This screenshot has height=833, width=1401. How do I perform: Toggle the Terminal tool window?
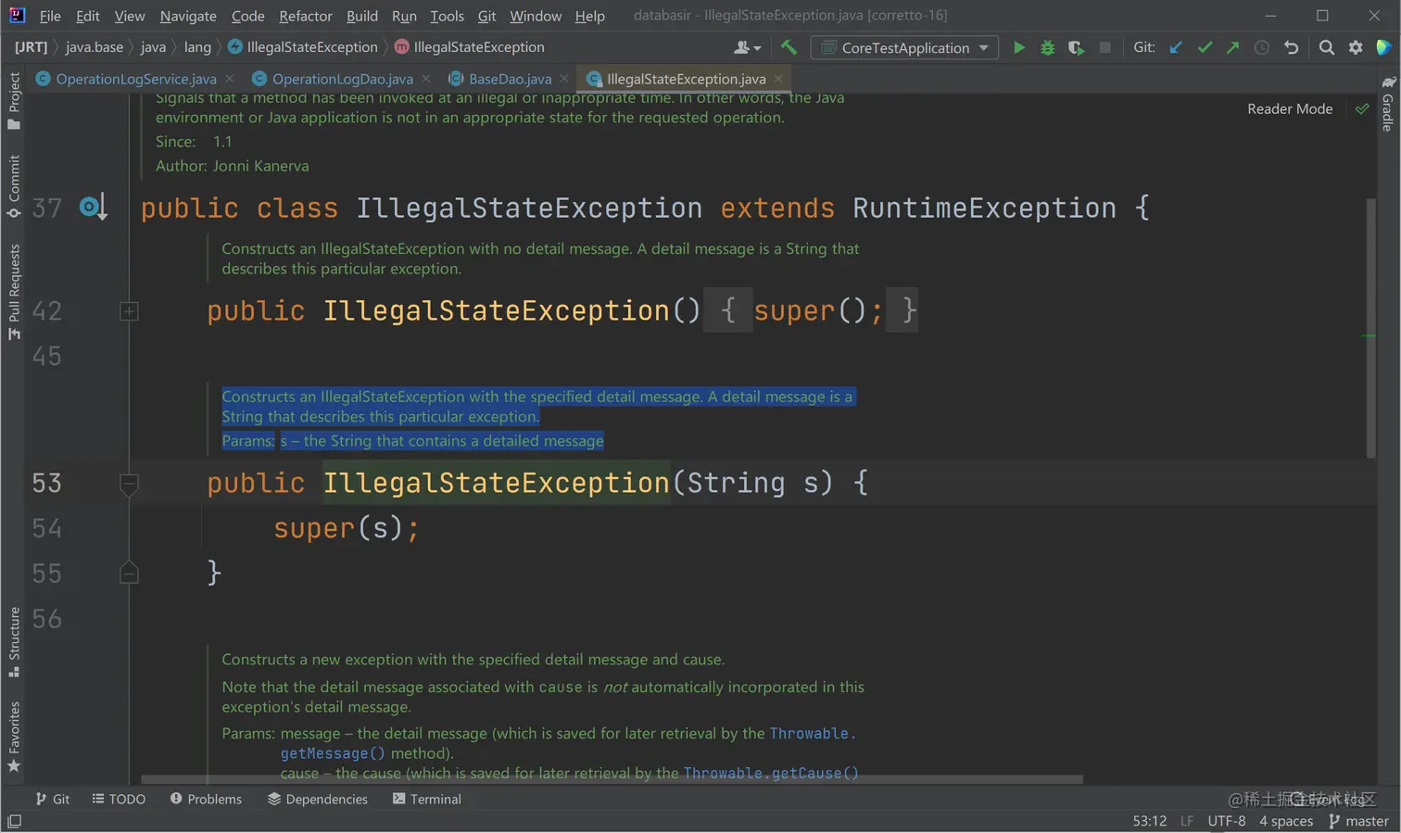(x=426, y=799)
